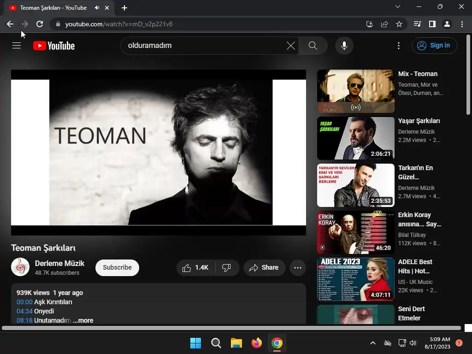472x354 pixels.
Task: Select the Teoman Şarkıları browser tab
Action: tap(59, 8)
